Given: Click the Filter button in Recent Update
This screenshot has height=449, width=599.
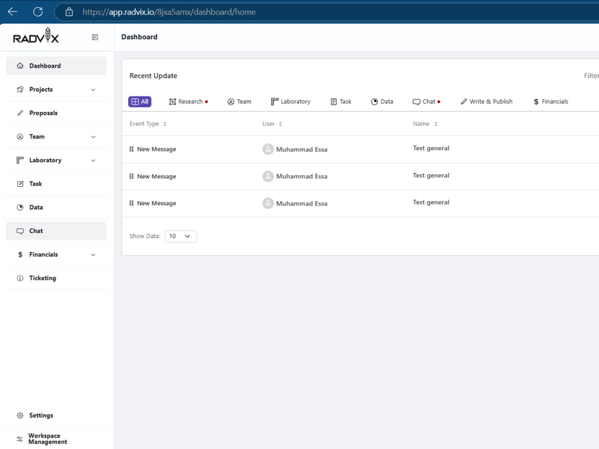Looking at the screenshot, I should [591, 75].
